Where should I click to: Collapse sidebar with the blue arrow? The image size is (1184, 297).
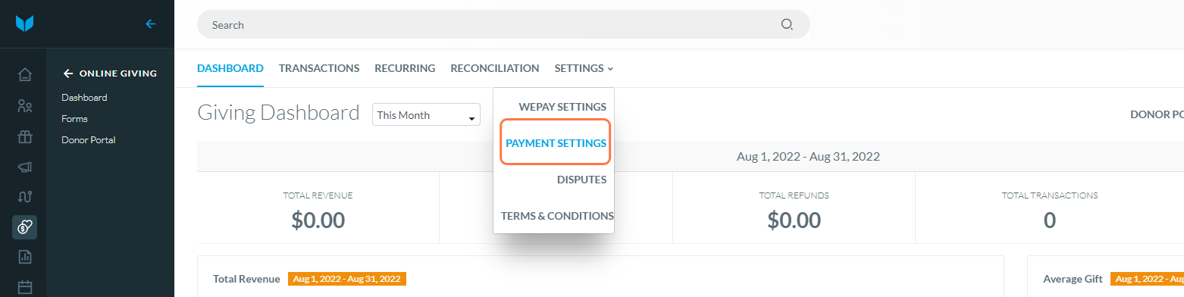pyautogui.click(x=150, y=23)
